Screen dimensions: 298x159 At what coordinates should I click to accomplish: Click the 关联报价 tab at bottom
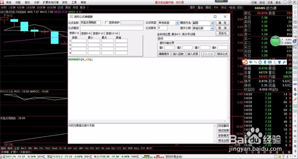(25, 152)
